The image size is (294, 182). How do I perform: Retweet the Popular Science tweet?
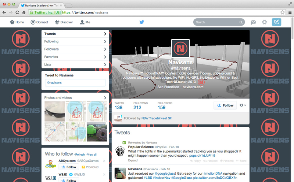(210, 161)
